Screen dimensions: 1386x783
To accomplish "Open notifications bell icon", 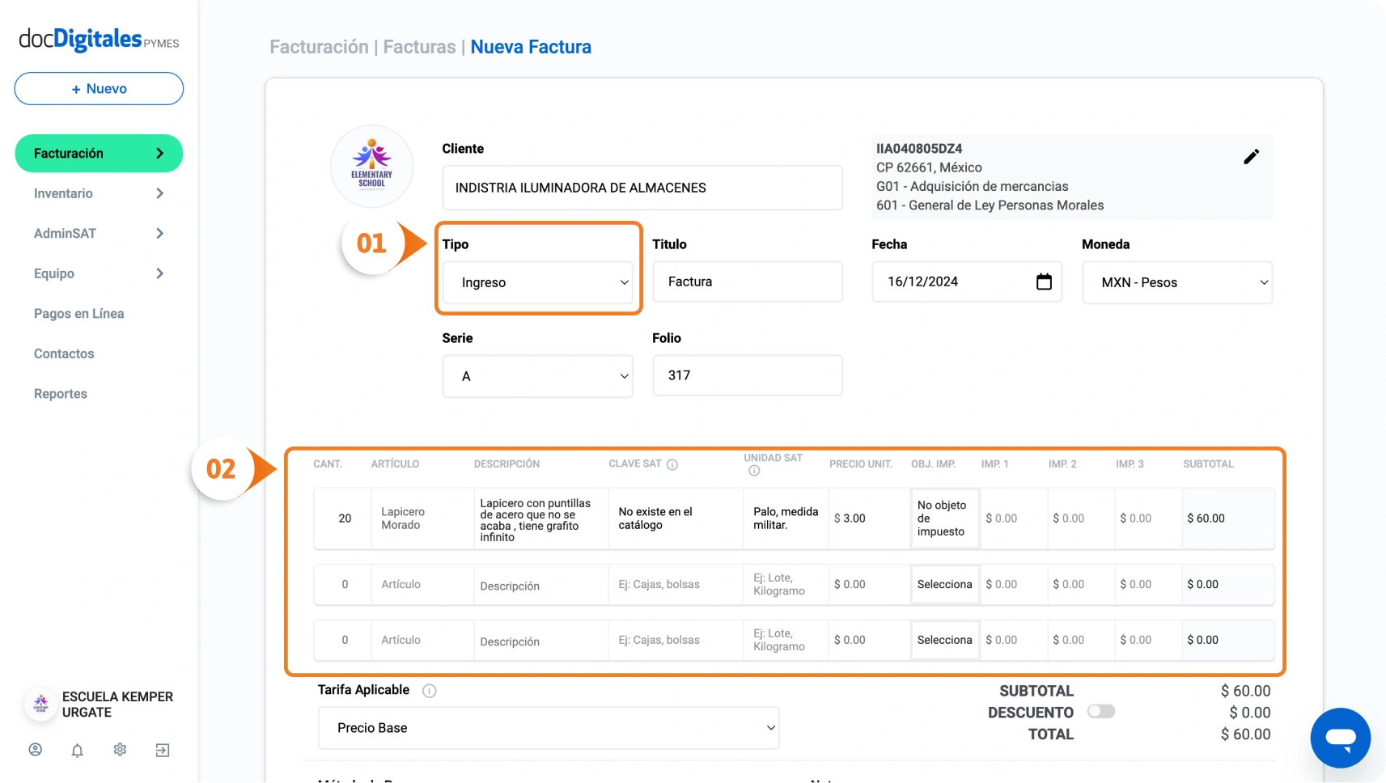I will (78, 751).
